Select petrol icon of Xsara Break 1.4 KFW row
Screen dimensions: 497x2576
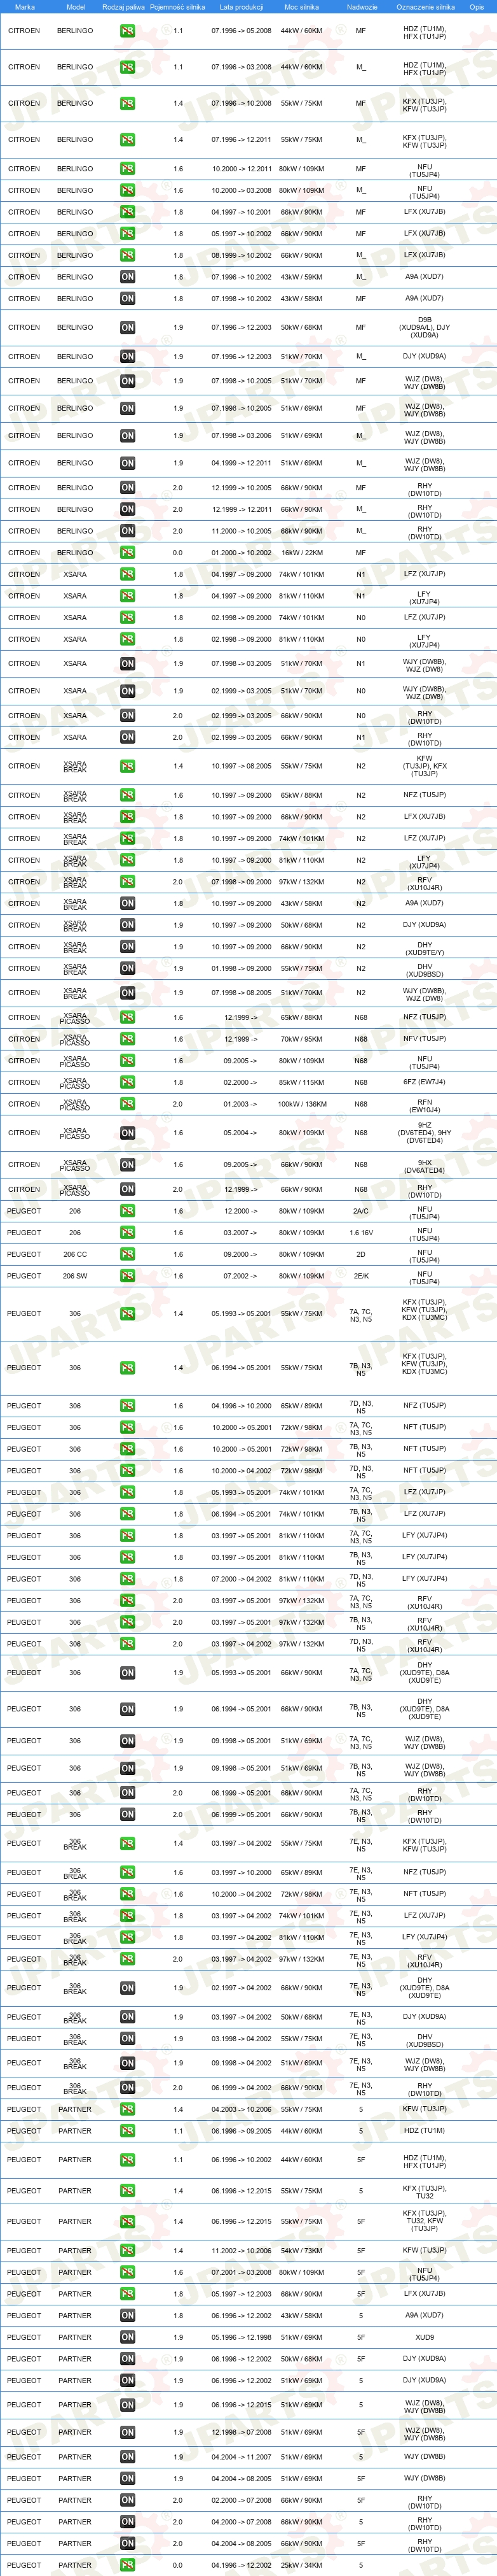pos(126,766)
